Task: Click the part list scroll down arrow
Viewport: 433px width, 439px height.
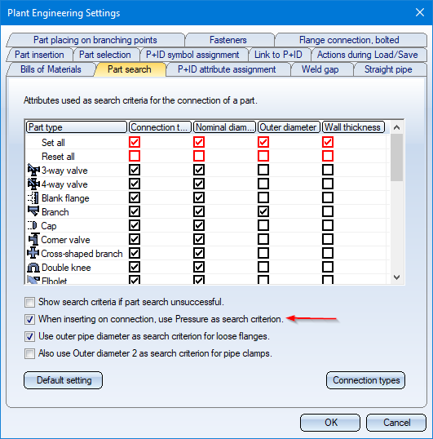Action: point(396,277)
